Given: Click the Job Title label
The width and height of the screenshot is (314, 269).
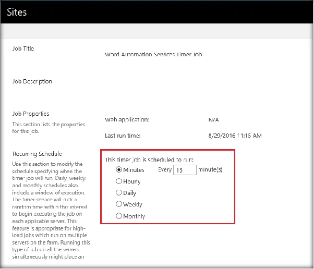Looking at the screenshot, I should (x=23, y=48).
